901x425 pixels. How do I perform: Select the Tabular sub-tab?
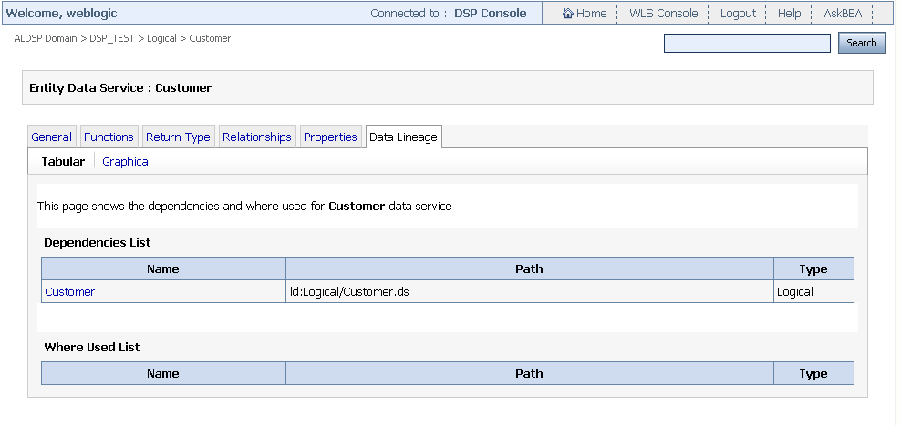coord(63,162)
